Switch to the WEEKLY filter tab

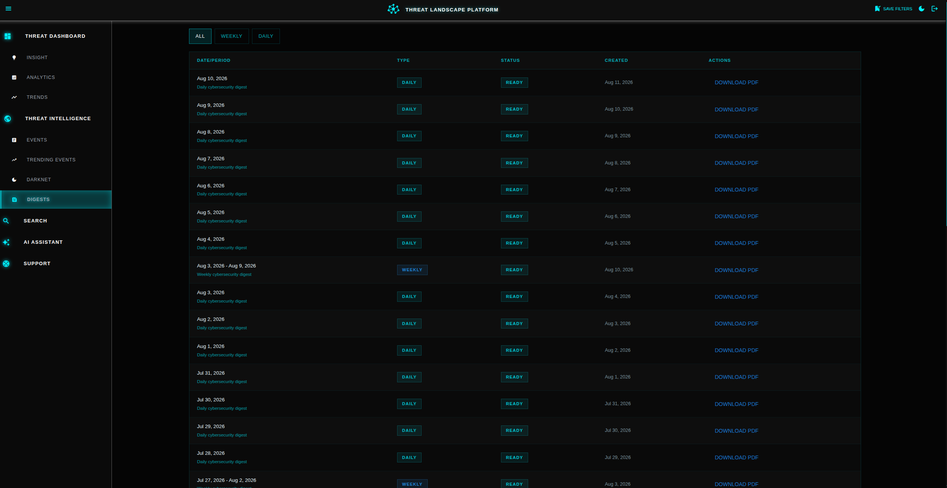pyautogui.click(x=231, y=36)
